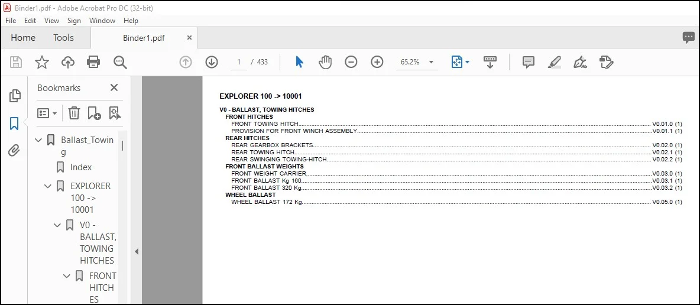
Task: Select EXPLORER 100 -> 10001 bookmark label
Action: pyautogui.click(x=90, y=198)
